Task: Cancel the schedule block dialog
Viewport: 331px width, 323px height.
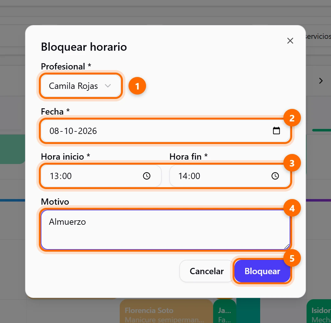Action: pyautogui.click(x=207, y=271)
